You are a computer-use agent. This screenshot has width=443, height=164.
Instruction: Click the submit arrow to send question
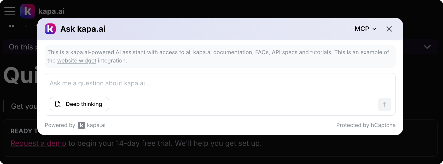384,104
